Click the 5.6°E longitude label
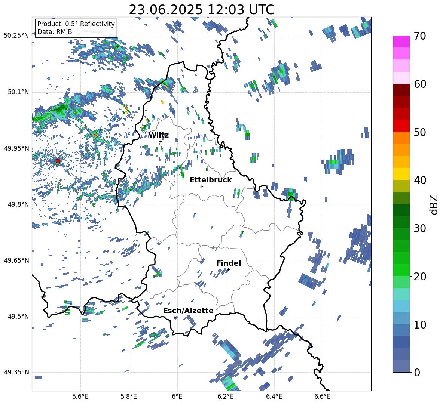 tap(80, 397)
